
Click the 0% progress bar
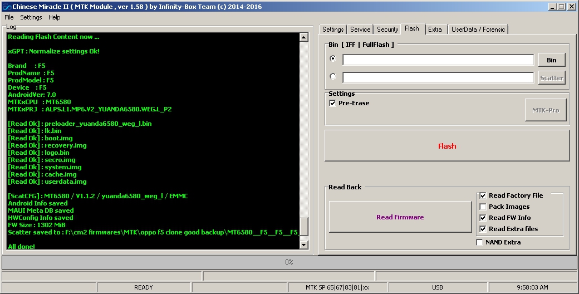289,262
